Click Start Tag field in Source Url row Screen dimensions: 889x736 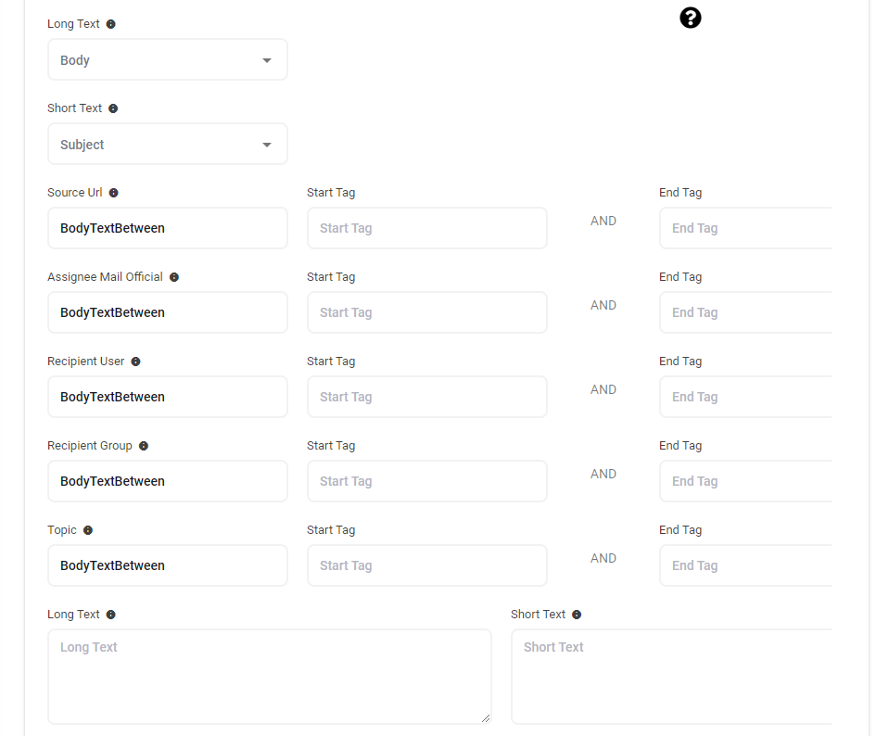pos(426,228)
